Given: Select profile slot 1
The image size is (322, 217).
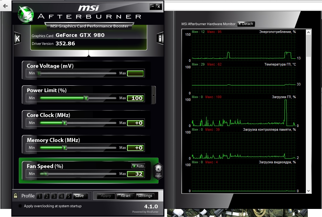Looking at the screenshot, I should point(39,196).
